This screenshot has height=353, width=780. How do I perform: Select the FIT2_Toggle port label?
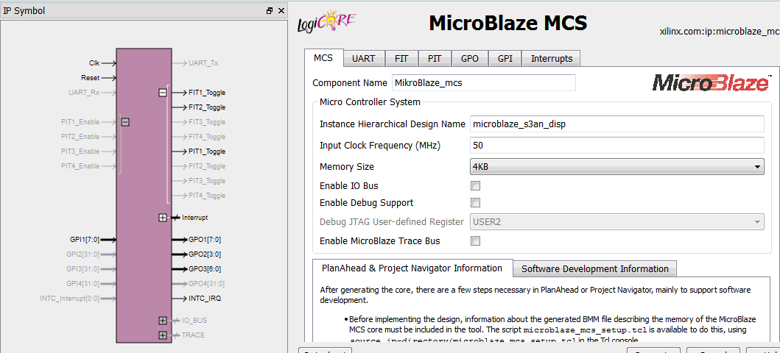[x=207, y=107]
